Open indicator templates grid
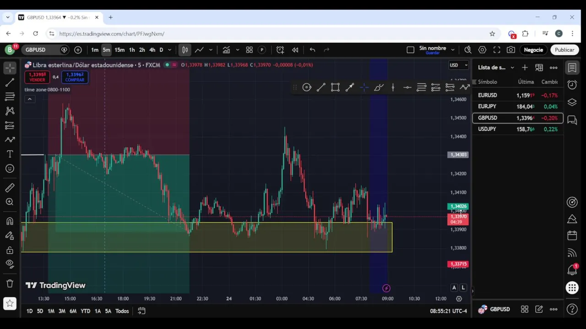Screen dimensions: 586x329 (x=250, y=50)
